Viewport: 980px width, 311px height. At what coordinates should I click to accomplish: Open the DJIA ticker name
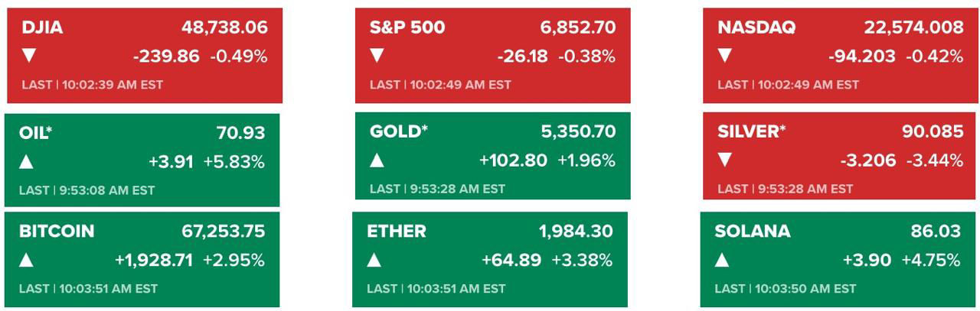(x=42, y=28)
